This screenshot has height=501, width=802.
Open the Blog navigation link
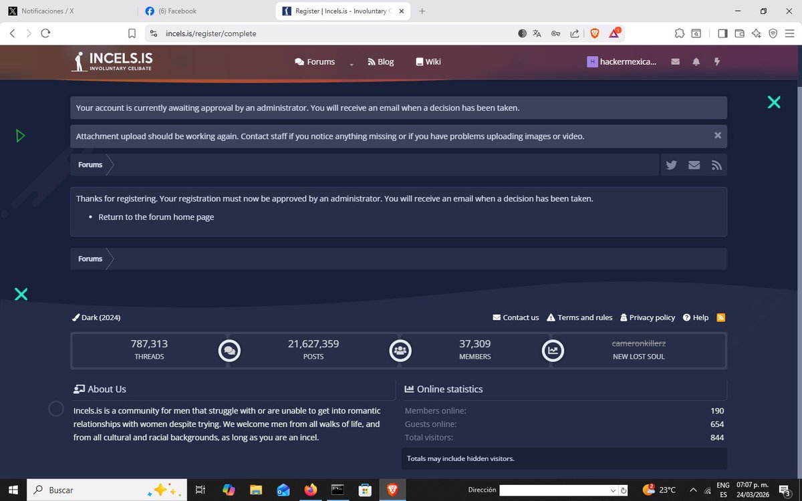pyautogui.click(x=381, y=61)
